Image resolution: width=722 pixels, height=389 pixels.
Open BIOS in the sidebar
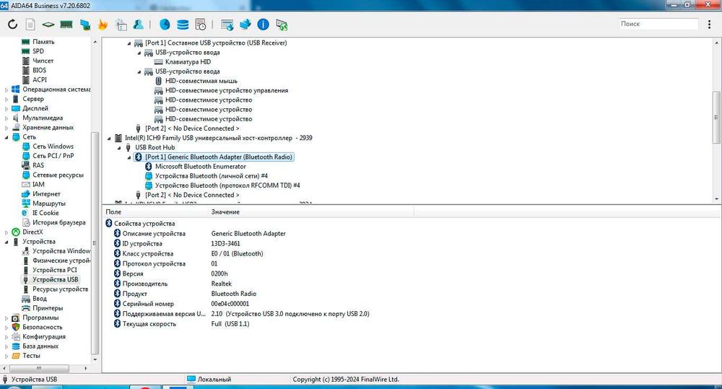pyautogui.click(x=39, y=70)
